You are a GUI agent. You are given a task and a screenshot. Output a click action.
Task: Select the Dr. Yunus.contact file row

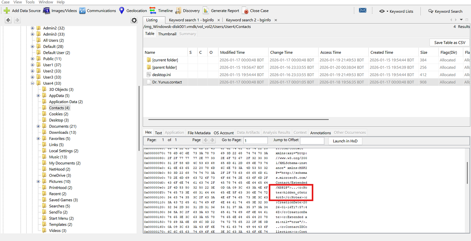click(167, 82)
